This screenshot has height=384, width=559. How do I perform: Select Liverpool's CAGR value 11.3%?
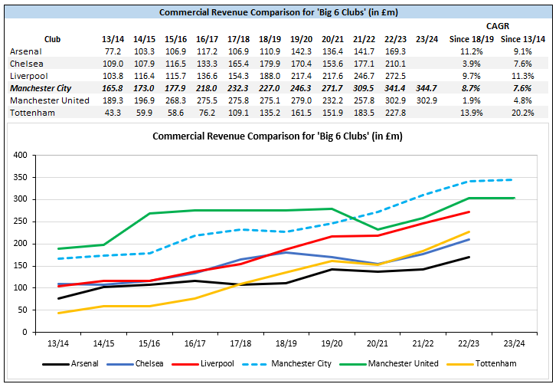(523, 76)
